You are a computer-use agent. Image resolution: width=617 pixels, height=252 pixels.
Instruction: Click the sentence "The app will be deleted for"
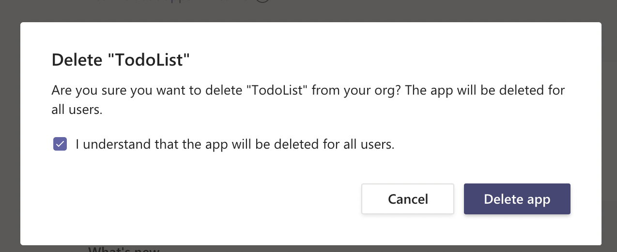(x=484, y=91)
